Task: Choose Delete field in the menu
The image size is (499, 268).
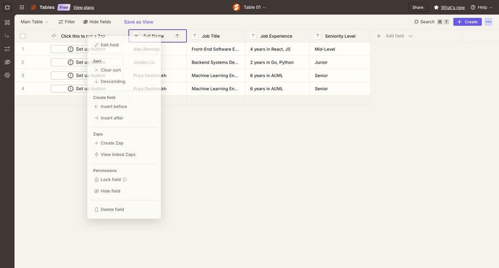Action: tap(124, 209)
